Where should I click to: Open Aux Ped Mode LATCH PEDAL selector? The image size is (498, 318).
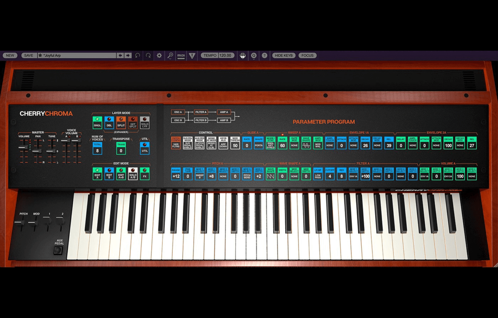pyautogui.click(x=200, y=143)
